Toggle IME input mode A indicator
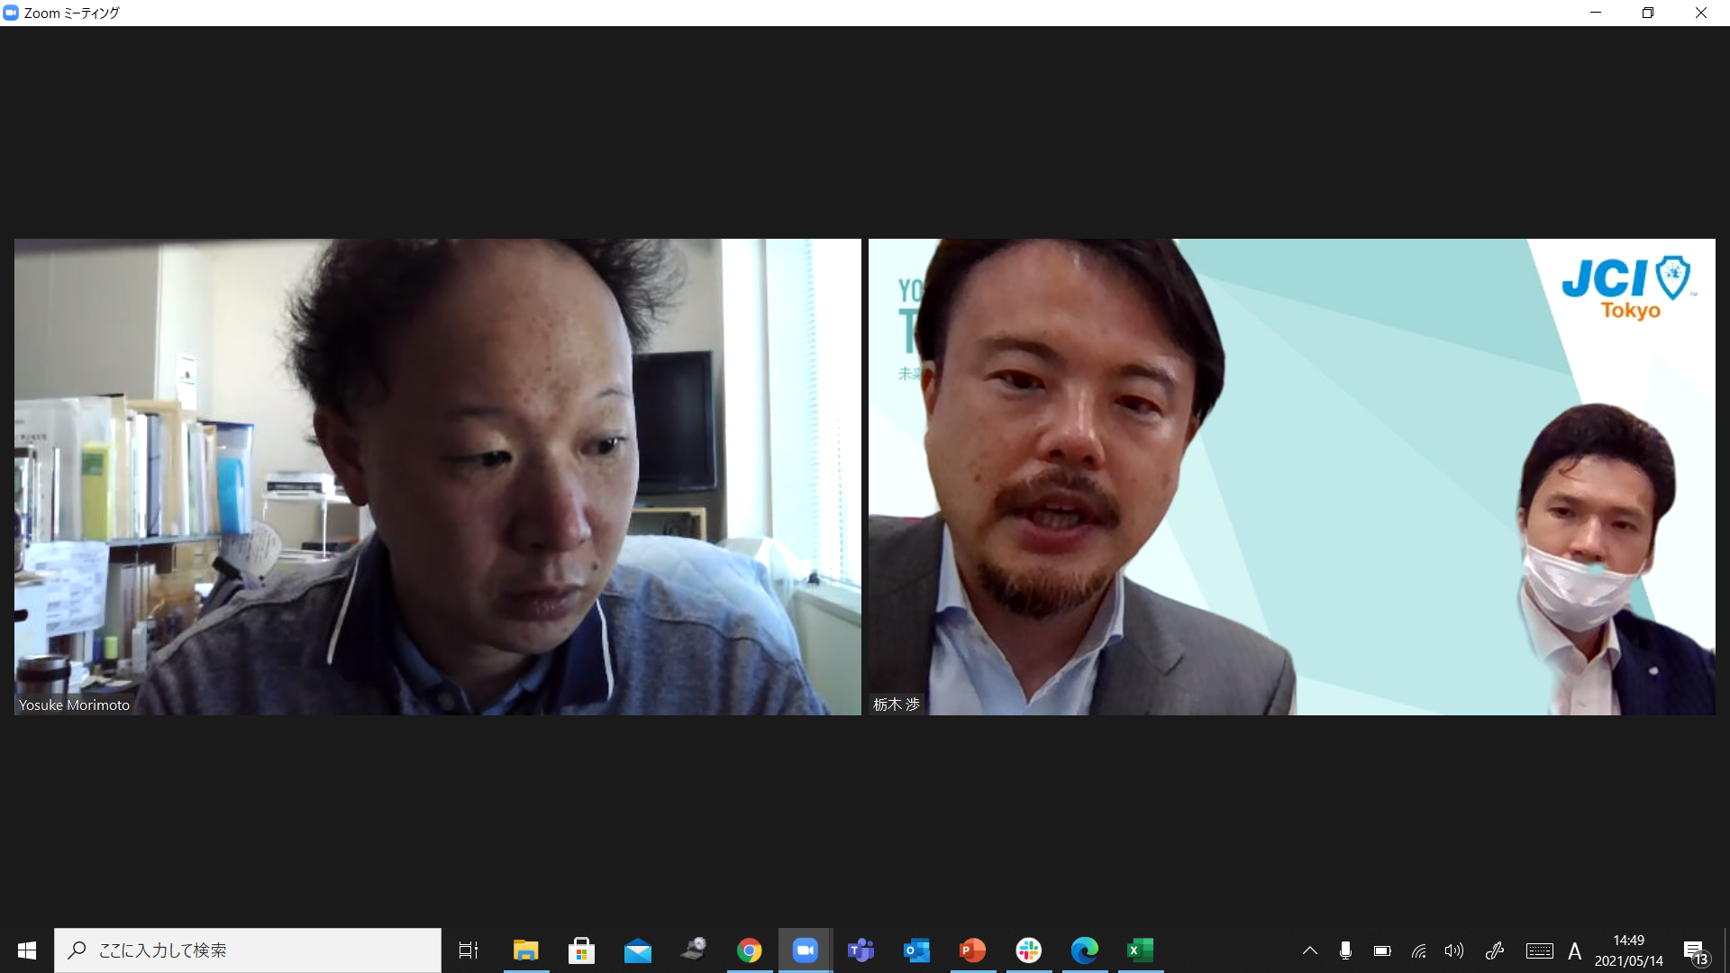Image resolution: width=1730 pixels, height=973 pixels. tap(1574, 950)
